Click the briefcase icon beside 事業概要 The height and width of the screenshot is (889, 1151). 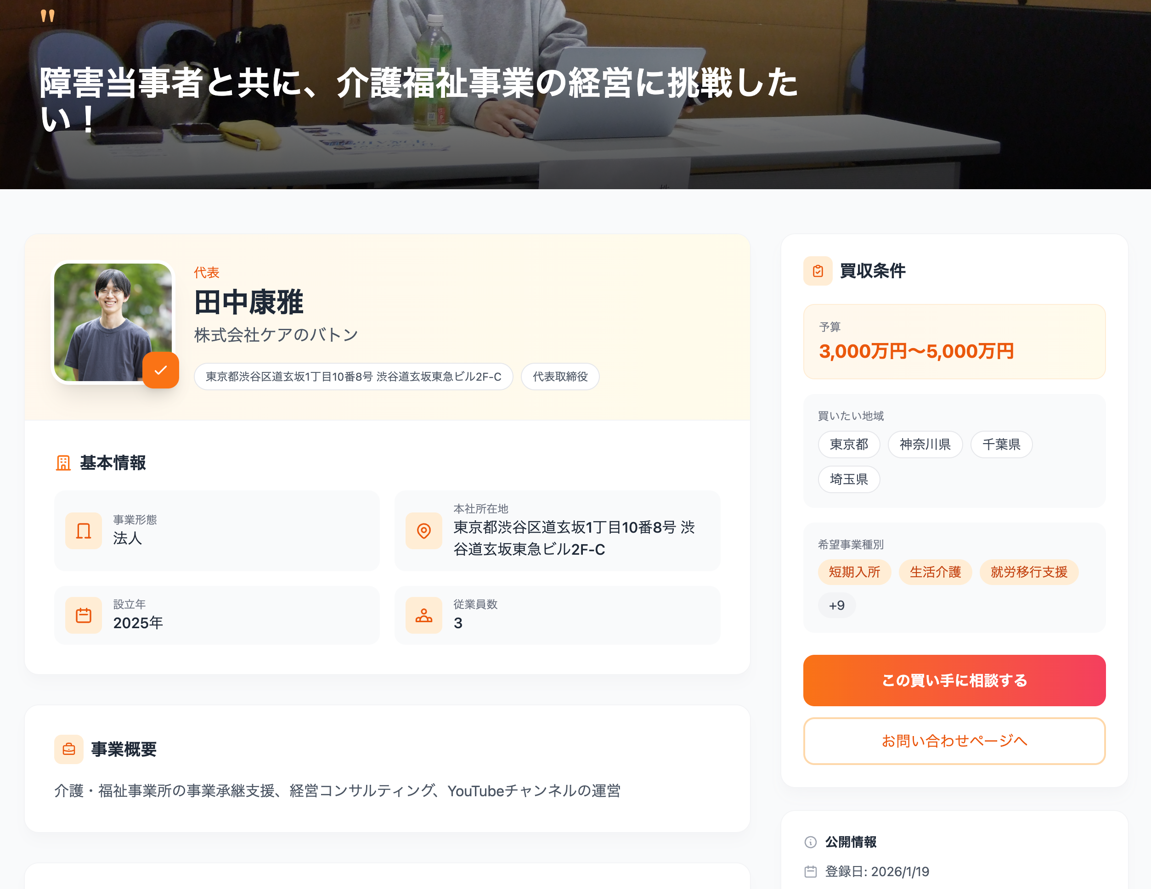point(69,749)
